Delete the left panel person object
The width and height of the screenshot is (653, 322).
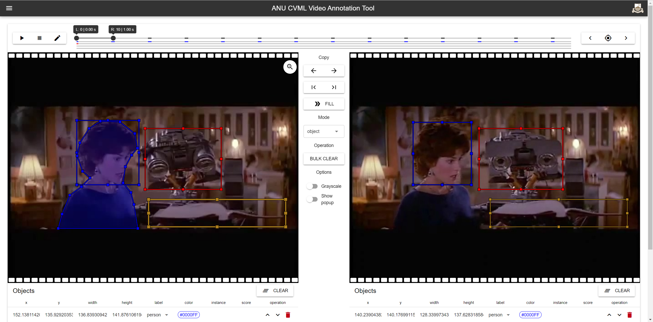pos(288,315)
